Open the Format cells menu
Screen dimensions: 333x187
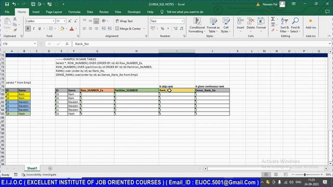point(261,25)
